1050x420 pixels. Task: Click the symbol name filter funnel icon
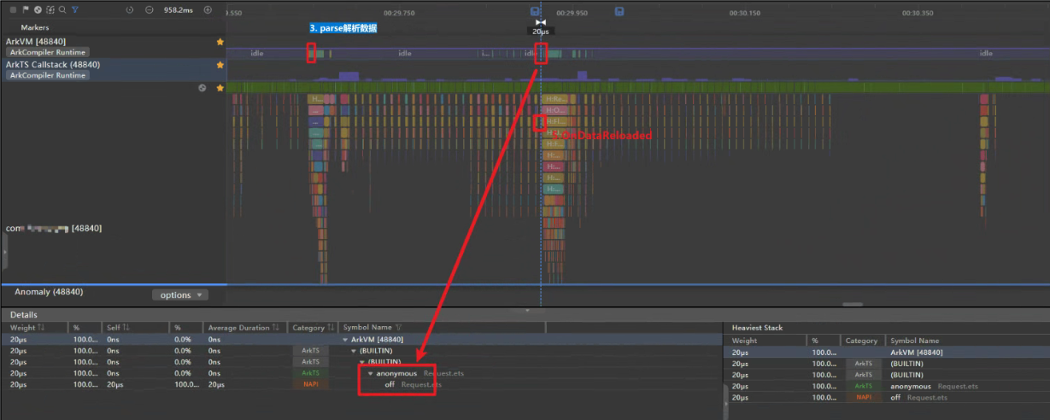[x=398, y=328]
